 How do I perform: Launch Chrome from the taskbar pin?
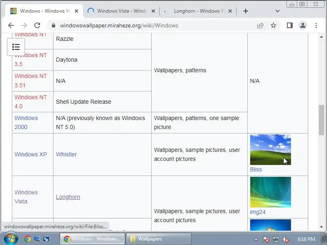click(27, 239)
